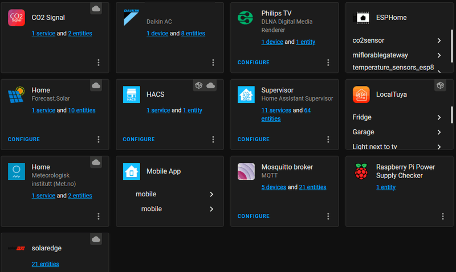Open the 1 service link on CO2 Signal
The height and width of the screenshot is (272, 456).
(x=43, y=34)
